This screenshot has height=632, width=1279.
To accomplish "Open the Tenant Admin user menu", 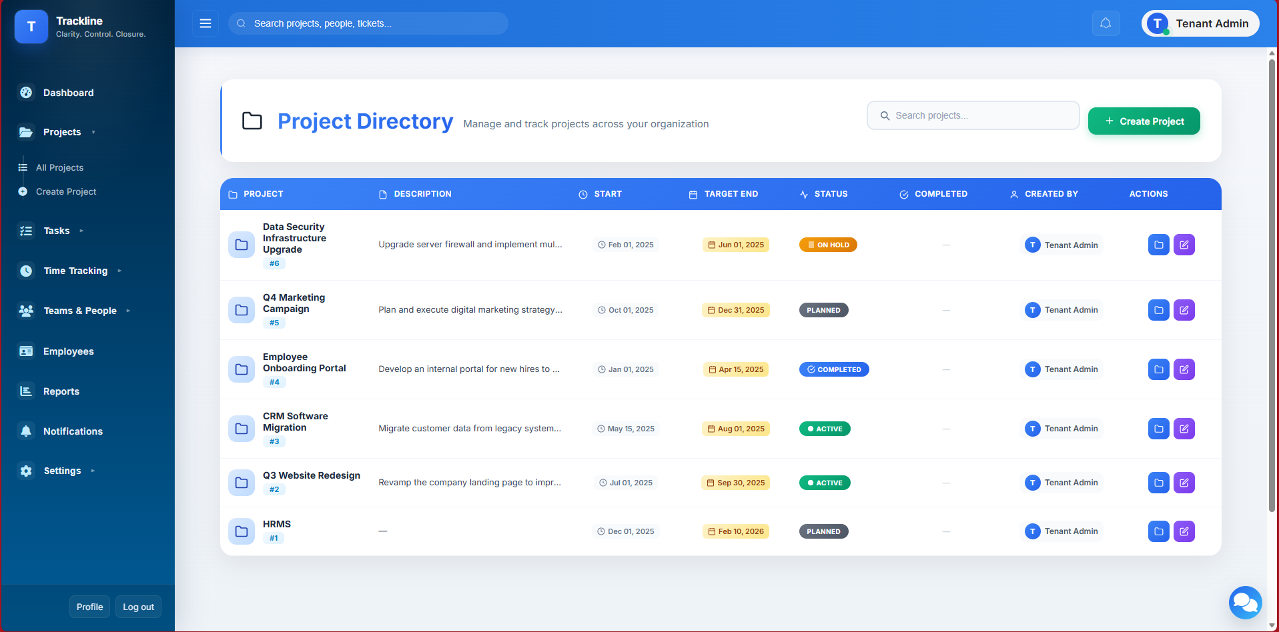I will pos(1200,23).
